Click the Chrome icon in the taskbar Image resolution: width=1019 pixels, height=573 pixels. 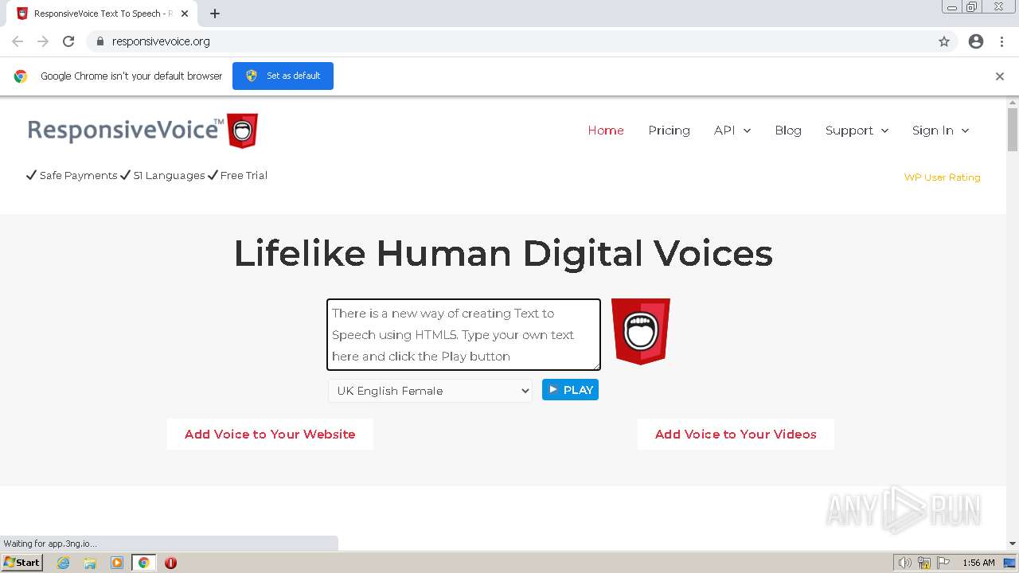[143, 563]
